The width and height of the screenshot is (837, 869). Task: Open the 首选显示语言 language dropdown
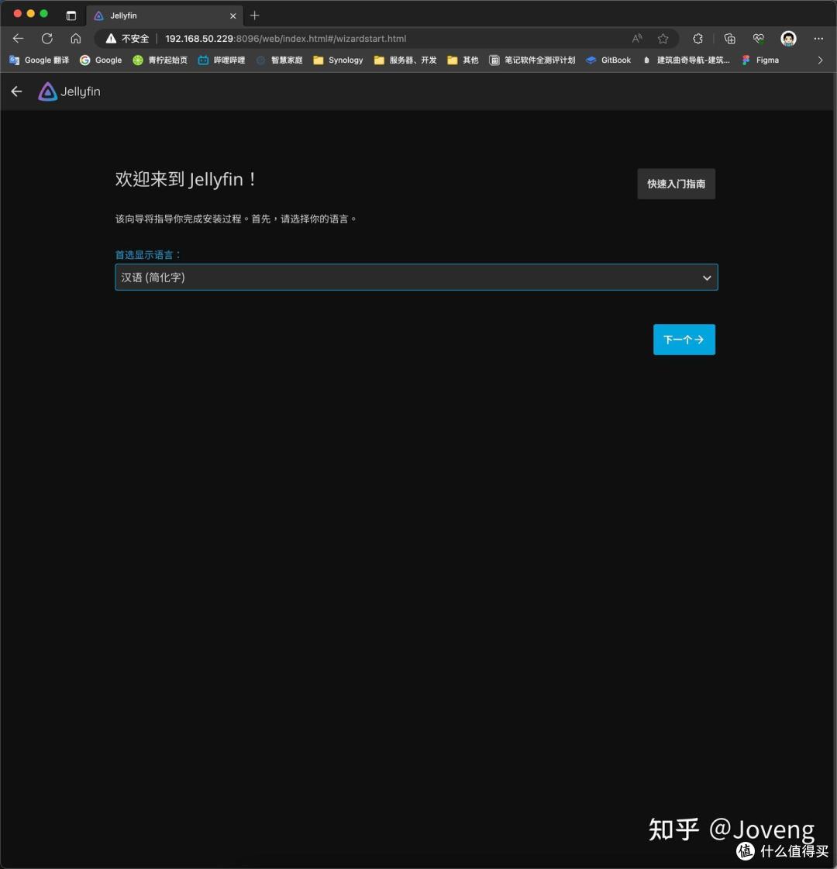coord(416,277)
